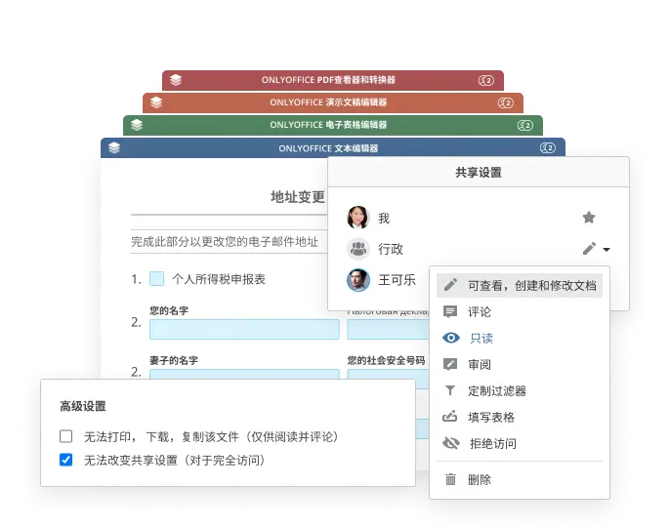This screenshot has width=670, height=528.
Task: Select 评论 permission option
Action: point(520,311)
